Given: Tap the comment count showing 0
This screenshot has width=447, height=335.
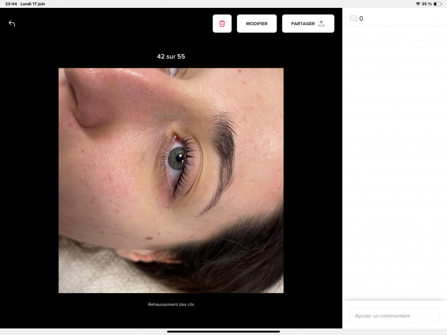Looking at the screenshot, I should tap(362, 18).
